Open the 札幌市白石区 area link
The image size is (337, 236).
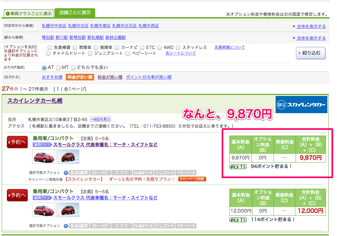(x=125, y=26)
